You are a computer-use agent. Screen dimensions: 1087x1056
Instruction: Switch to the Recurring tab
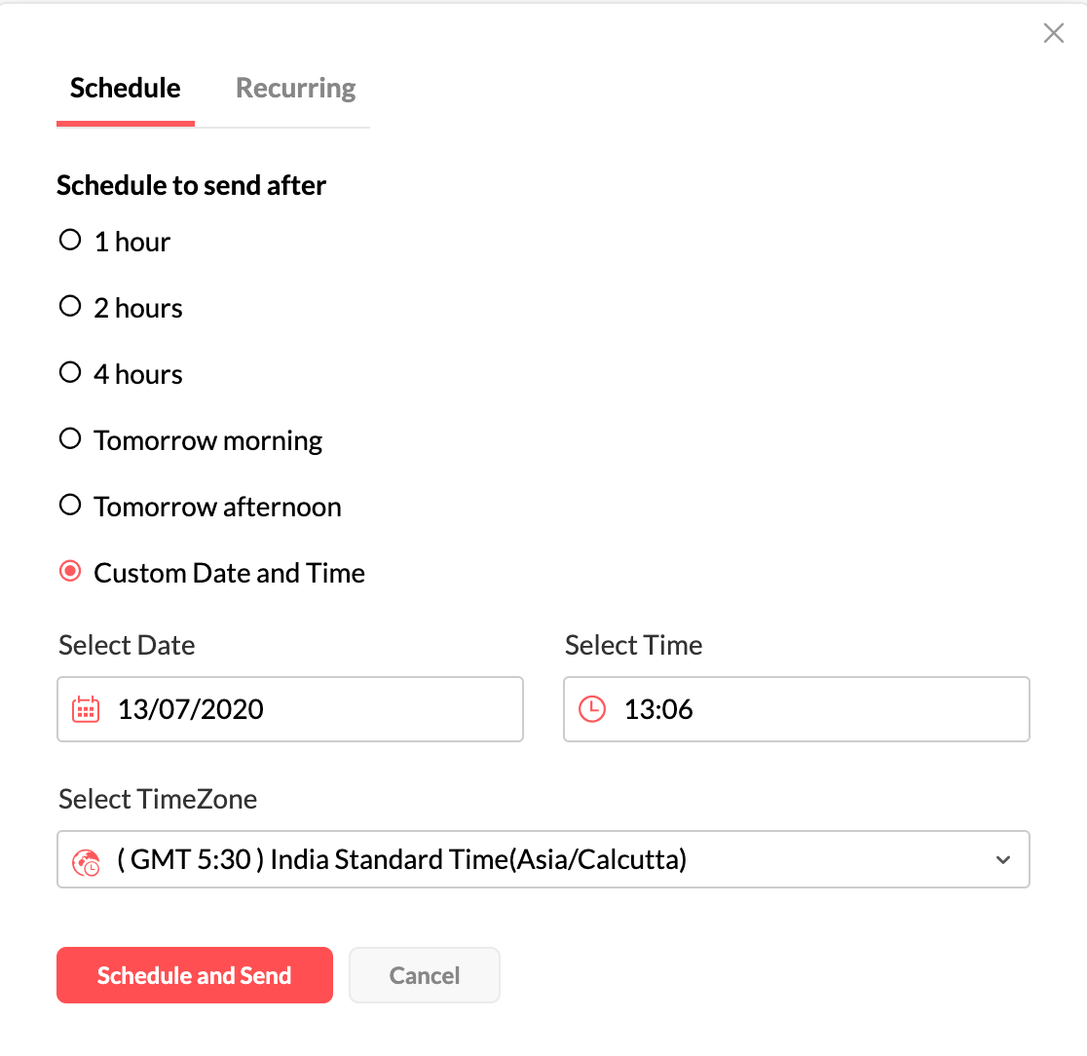pyautogui.click(x=296, y=89)
